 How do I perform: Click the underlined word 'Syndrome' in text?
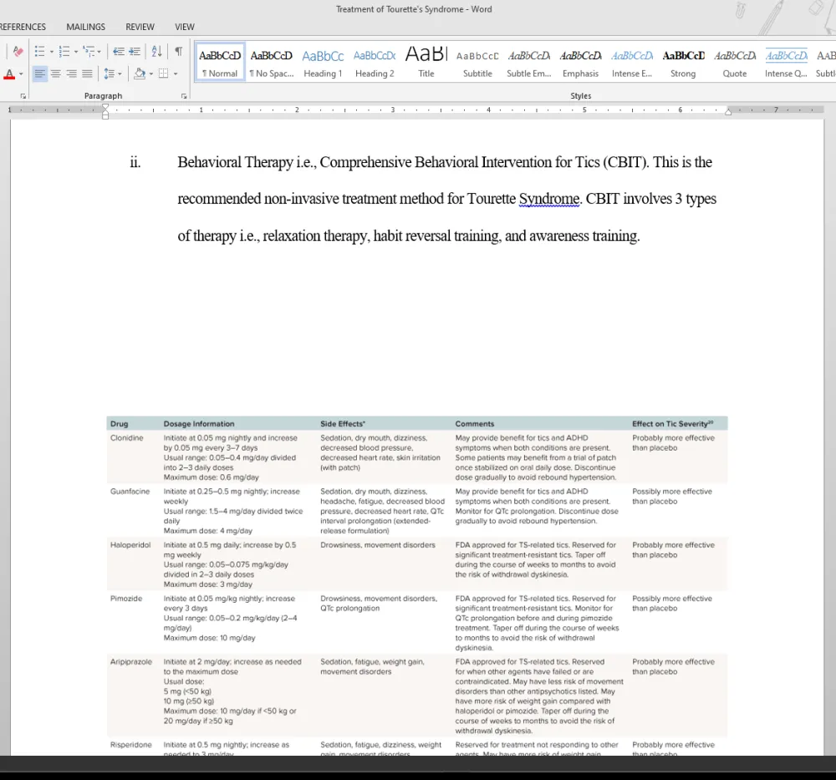pos(549,199)
